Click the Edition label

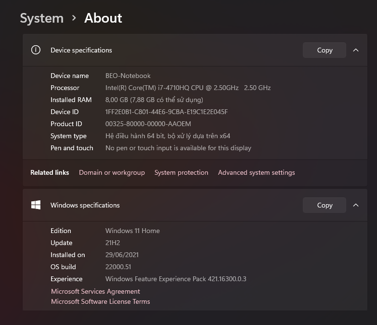61,231
